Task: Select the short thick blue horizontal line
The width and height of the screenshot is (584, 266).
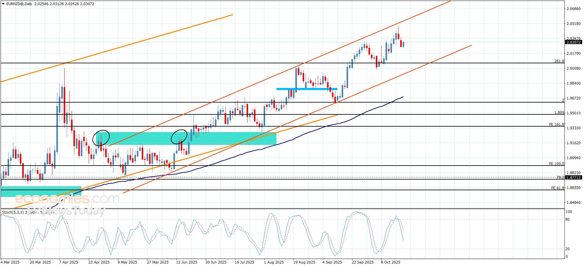Action: tap(307, 89)
